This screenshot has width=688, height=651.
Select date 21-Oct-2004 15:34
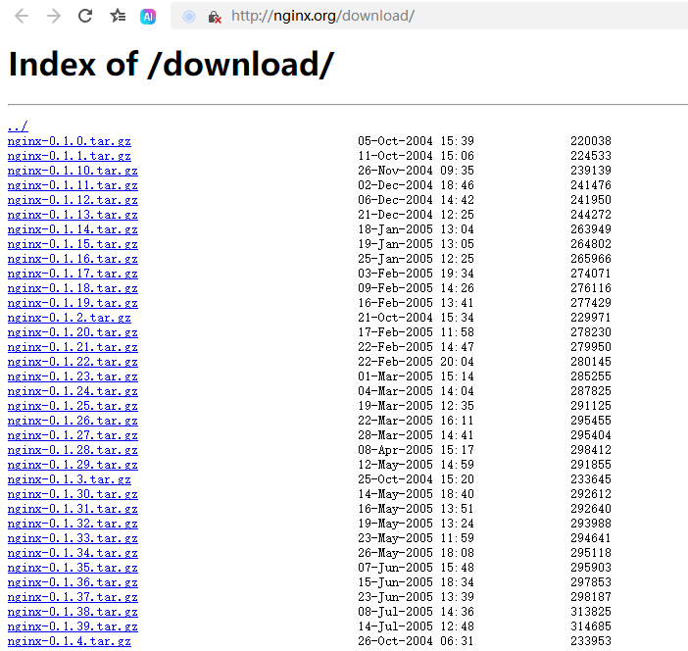coord(416,318)
